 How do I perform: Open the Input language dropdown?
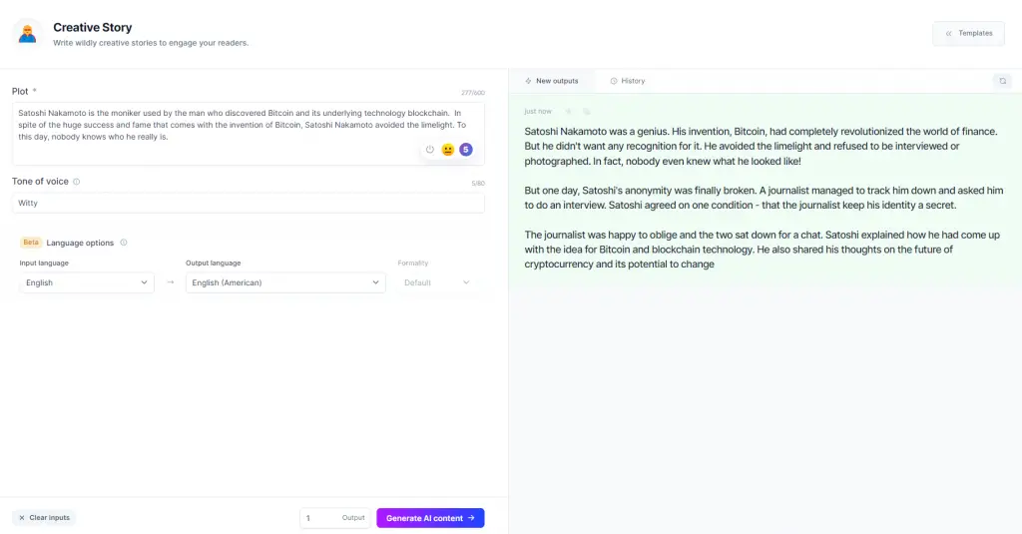tap(87, 282)
